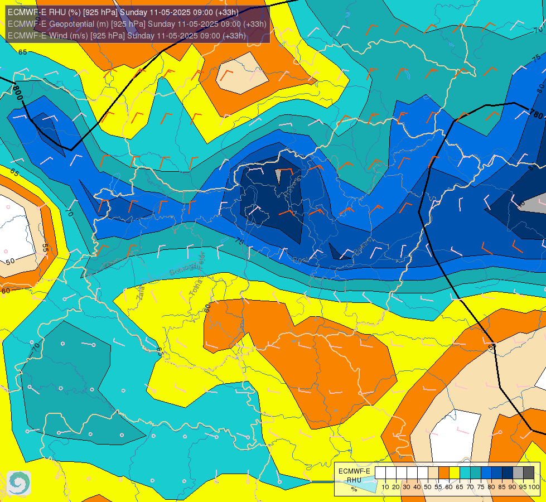Viewport: 546px width, 502px height.
Task: Click the legend's ECMWF-E heading text
Action: point(354,471)
